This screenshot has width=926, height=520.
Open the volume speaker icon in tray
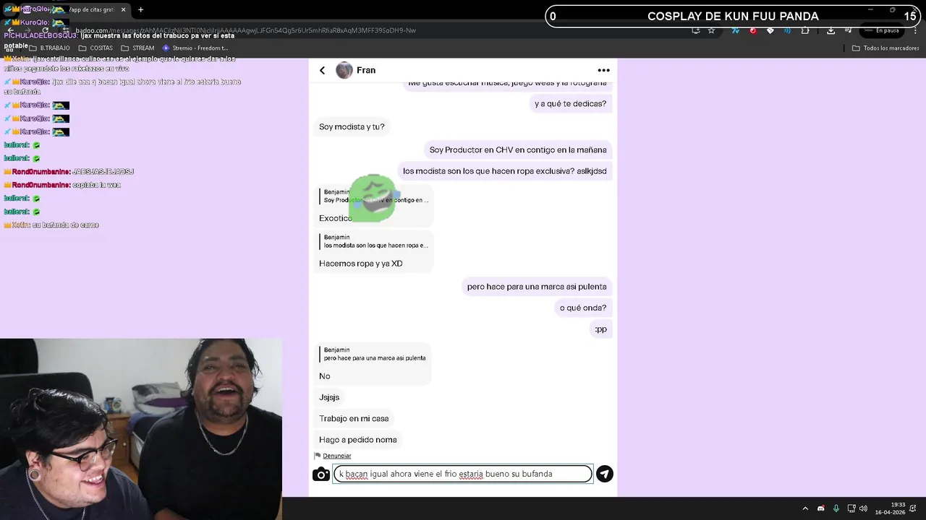(x=863, y=508)
